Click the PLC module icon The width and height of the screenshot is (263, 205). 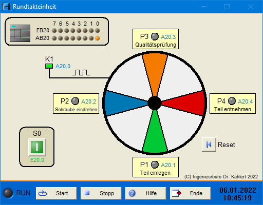pyautogui.click(x=20, y=33)
